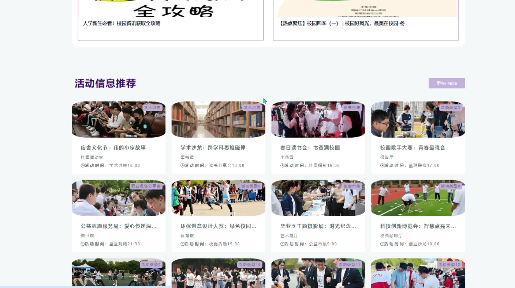Click 图书馆 location under 公益志愿服务周
This screenshot has width=515, height=288.
click(x=87, y=236)
